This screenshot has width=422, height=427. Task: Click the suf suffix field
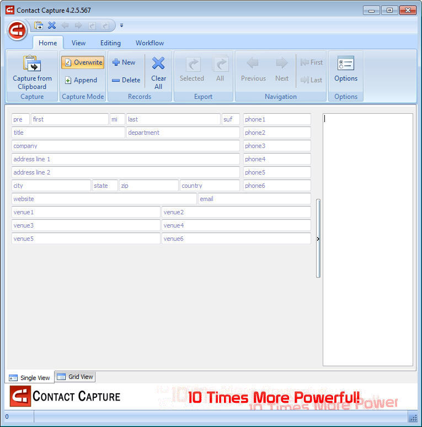(x=231, y=119)
